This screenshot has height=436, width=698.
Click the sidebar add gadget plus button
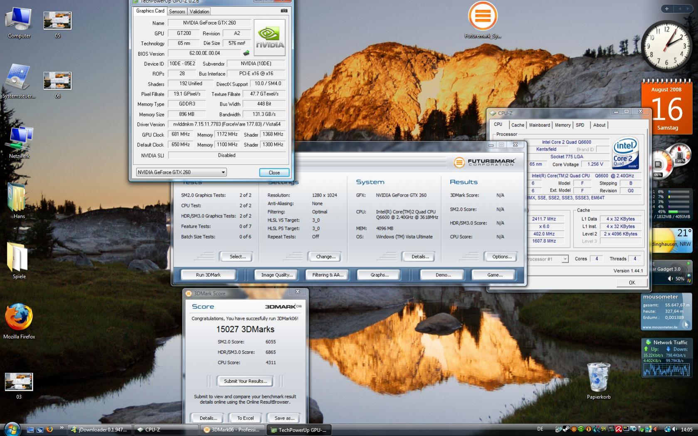click(667, 9)
